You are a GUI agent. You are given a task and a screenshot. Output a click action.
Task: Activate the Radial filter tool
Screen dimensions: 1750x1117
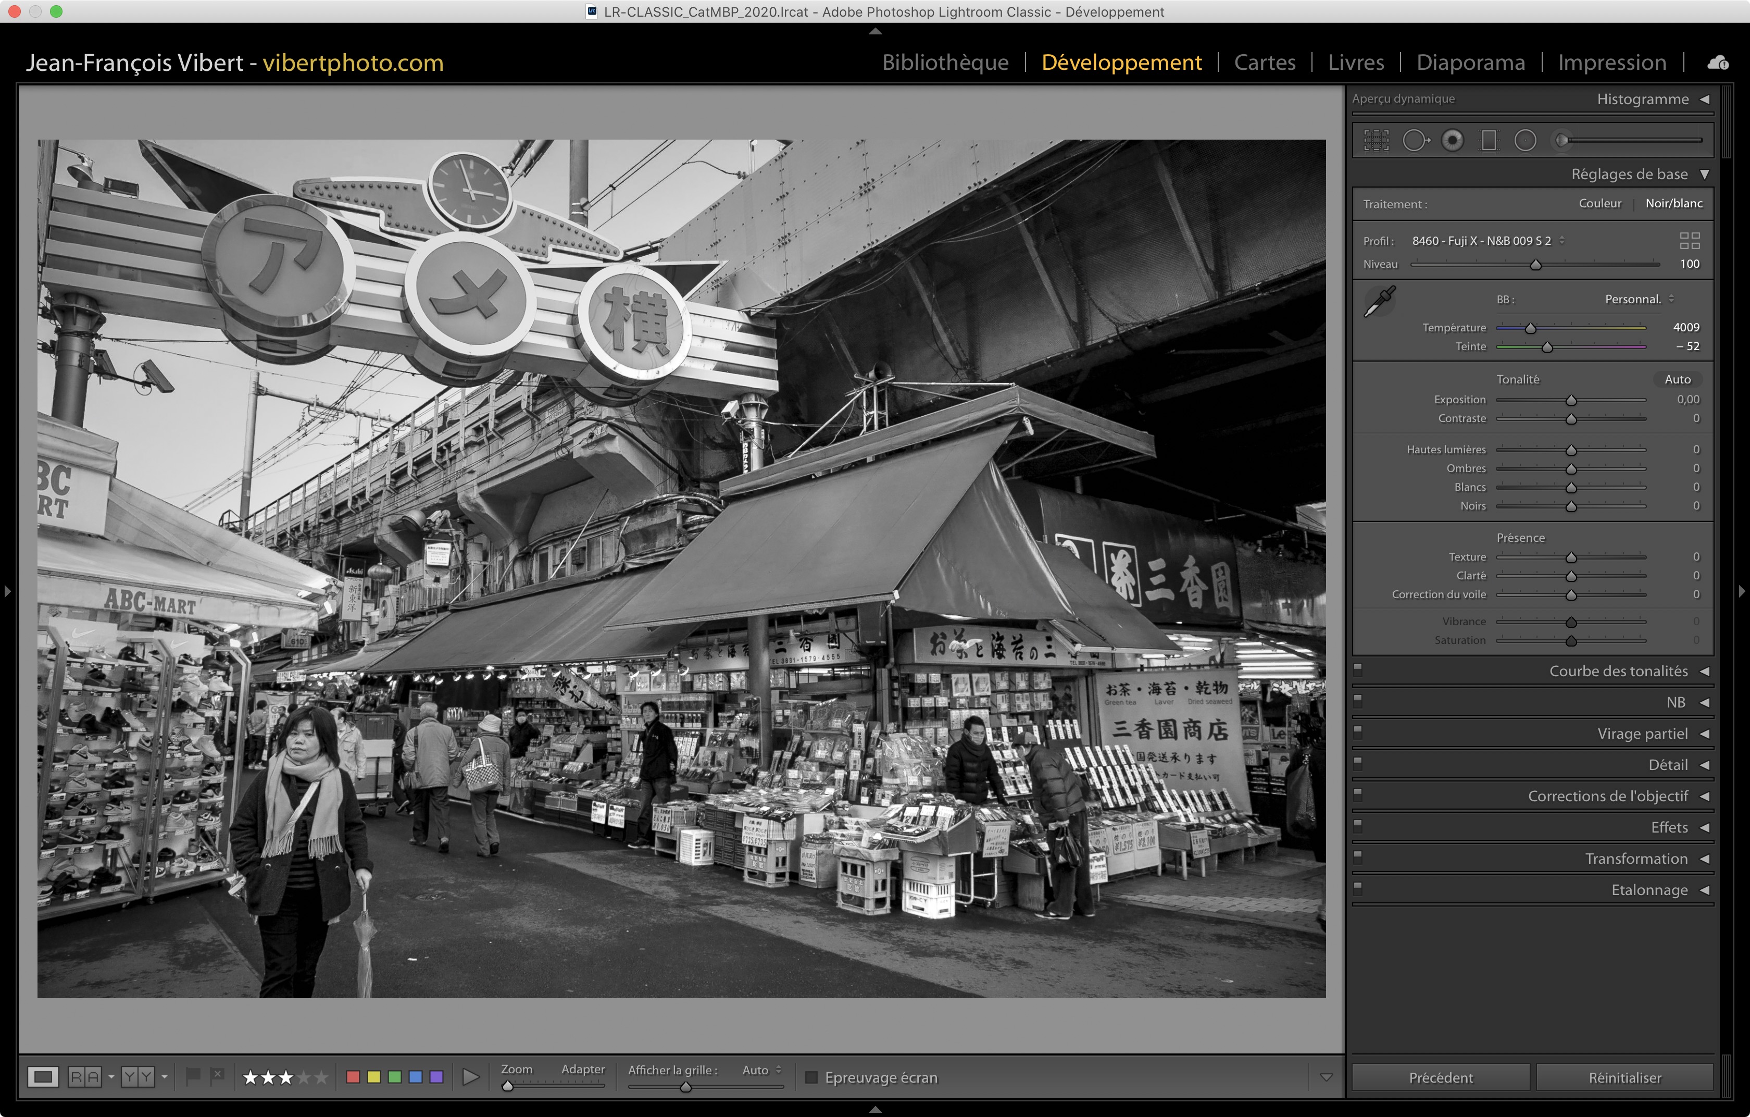(x=1524, y=140)
